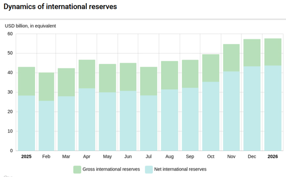Click the Nov net reserves bar
Screen dimensions: 286x177
(x=231, y=111)
